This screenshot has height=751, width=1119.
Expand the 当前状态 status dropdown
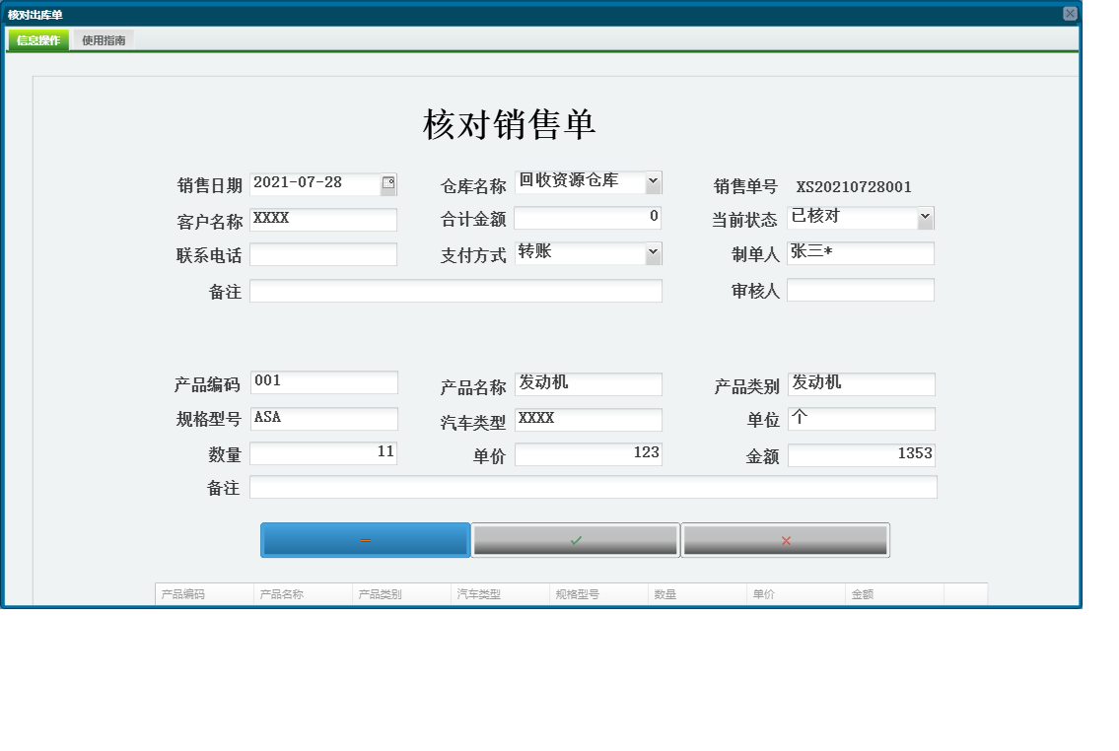926,217
